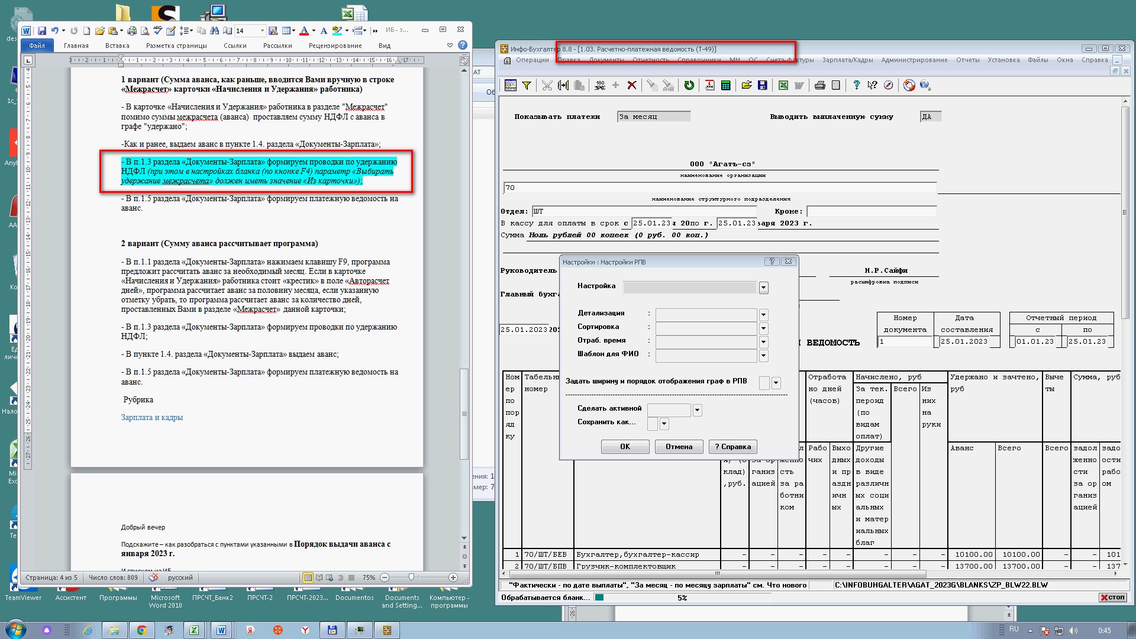Open Windows Explorer from the taskbar
The image size is (1136, 639).
(115, 630)
